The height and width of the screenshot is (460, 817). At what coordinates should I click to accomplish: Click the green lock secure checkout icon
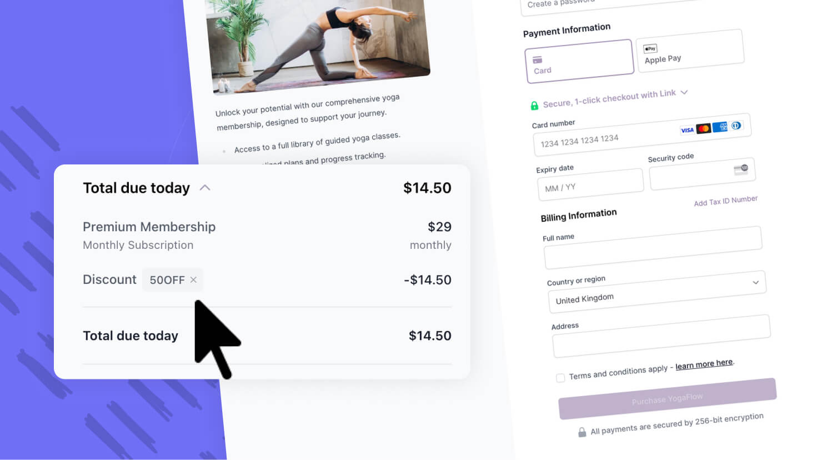tap(534, 106)
